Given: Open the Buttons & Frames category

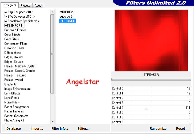Looking at the screenshot, I should pyautogui.click(x=15, y=30).
